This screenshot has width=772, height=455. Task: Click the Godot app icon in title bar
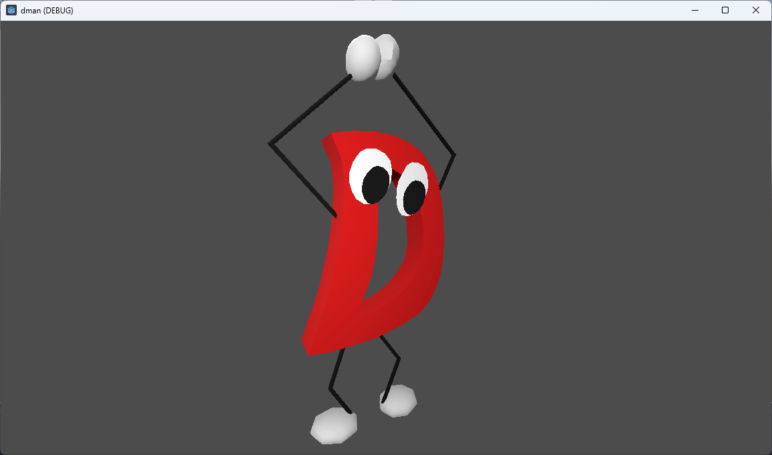(x=11, y=10)
